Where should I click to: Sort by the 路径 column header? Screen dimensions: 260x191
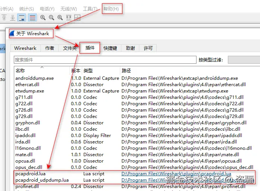[190, 70]
